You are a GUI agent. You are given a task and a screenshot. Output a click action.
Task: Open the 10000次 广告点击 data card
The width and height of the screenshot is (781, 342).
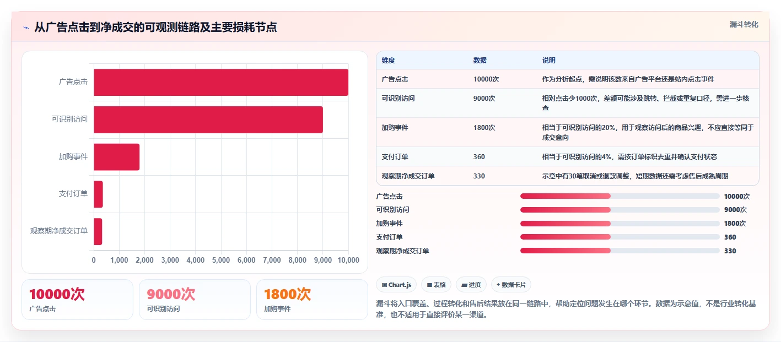tap(77, 300)
